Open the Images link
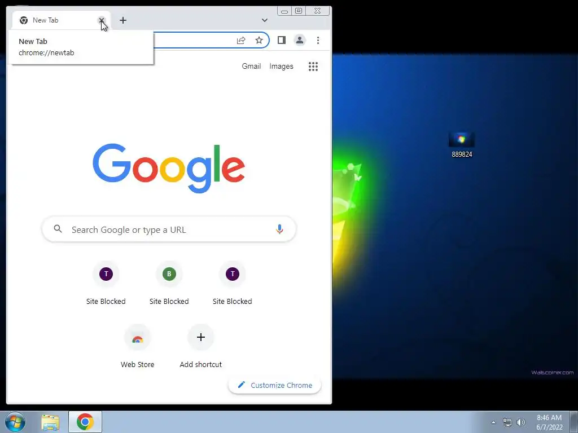578x433 pixels. point(281,67)
